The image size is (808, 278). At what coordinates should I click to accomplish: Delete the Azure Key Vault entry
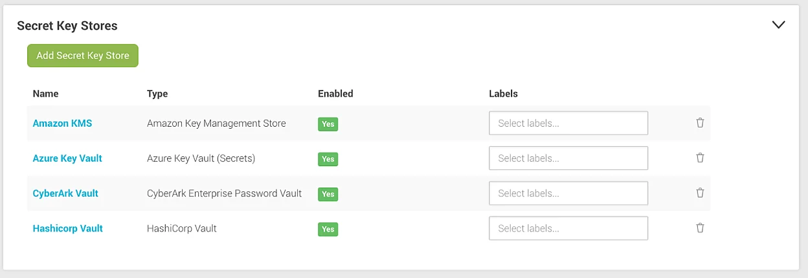[700, 158]
